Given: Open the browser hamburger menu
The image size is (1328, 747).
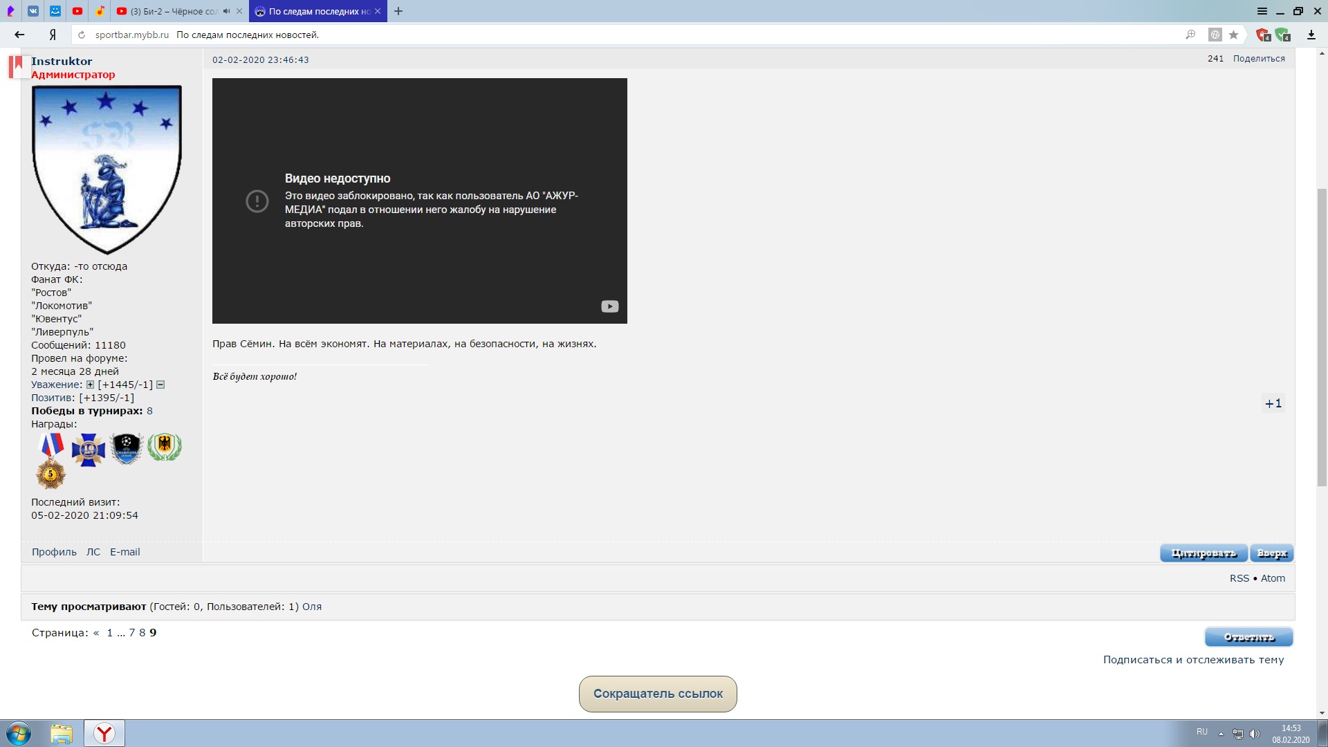Looking at the screenshot, I should (1262, 11).
